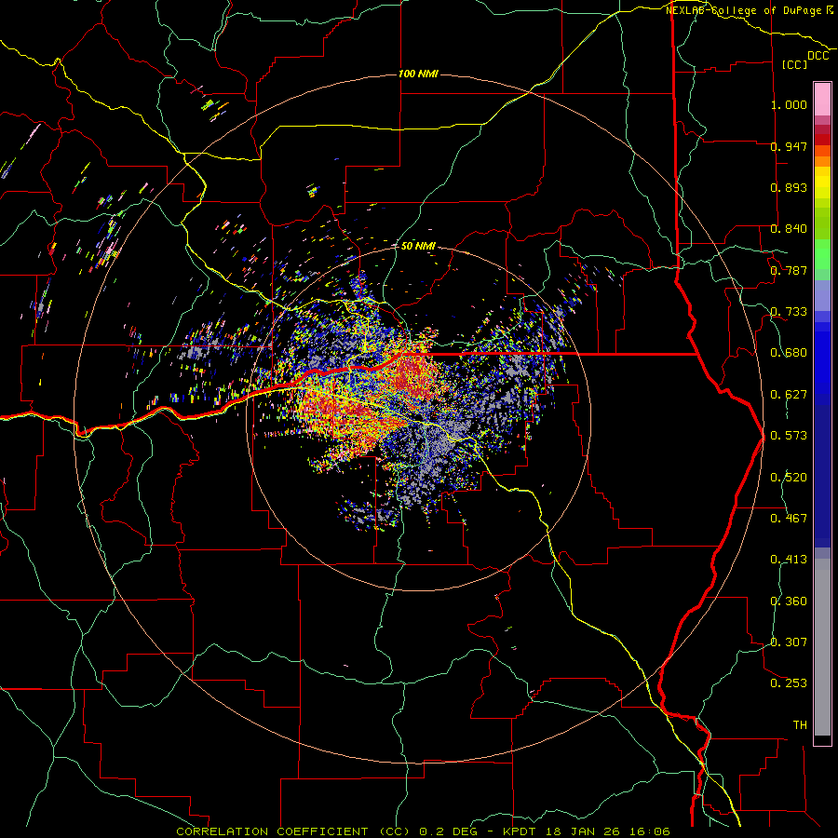Click the 0.627 color scale value

pos(789,395)
